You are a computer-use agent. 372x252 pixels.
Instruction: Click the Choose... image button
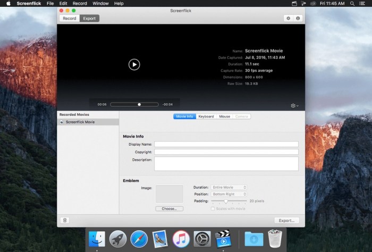(x=169, y=209)
